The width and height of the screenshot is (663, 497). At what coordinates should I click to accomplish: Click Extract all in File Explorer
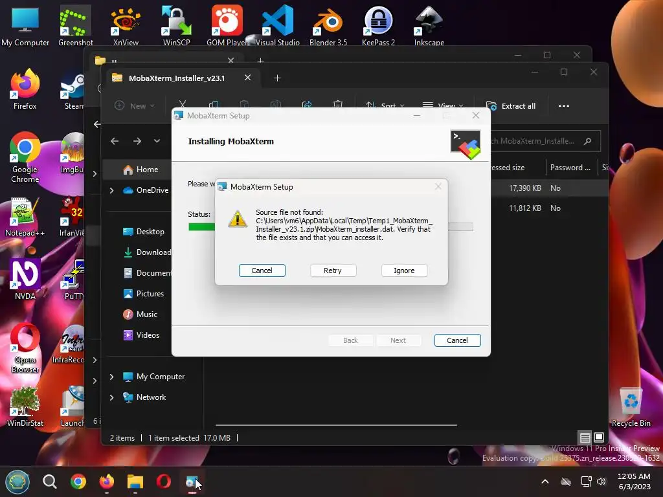click(511, 105)
